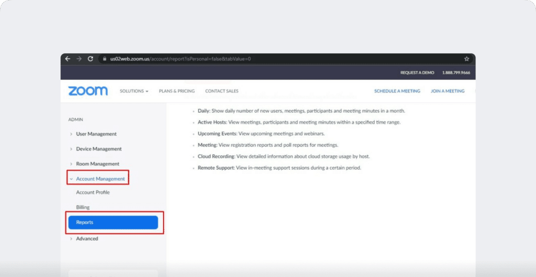The image size is (536, 277).
Task: Open Plans & Pricing
Action: click(x=177, y=91)
